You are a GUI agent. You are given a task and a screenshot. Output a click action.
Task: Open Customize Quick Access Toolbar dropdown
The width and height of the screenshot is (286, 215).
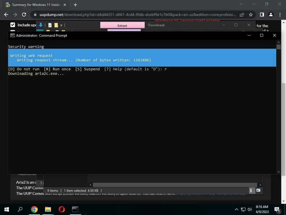[61, 25]
